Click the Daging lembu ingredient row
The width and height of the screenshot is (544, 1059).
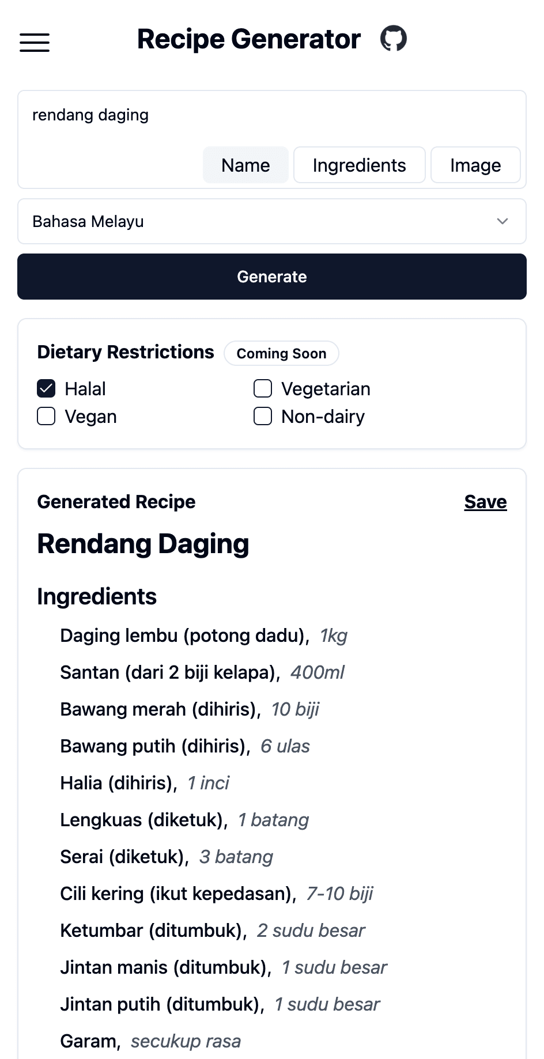click(x=204, y=636)
